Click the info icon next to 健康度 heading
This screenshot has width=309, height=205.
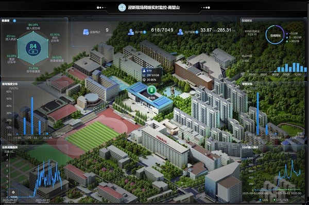click(x=14, y=21)
